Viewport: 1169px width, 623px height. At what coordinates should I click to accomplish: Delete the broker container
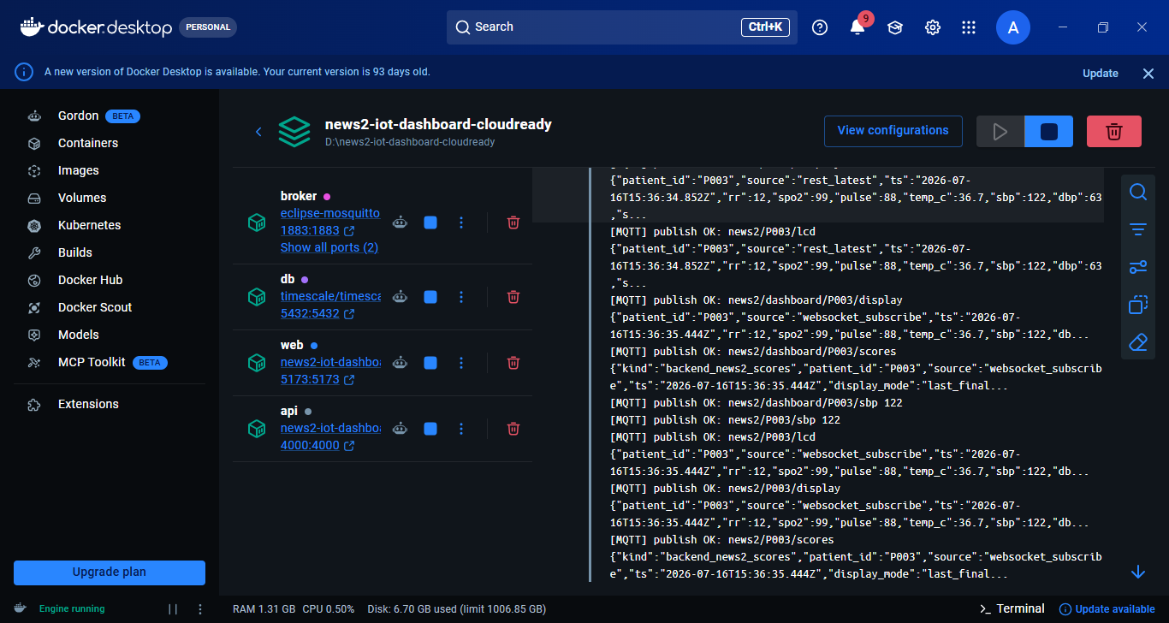coord(513,222)
